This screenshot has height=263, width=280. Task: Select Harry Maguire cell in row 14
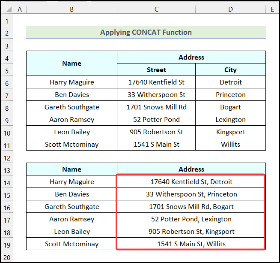71,181
